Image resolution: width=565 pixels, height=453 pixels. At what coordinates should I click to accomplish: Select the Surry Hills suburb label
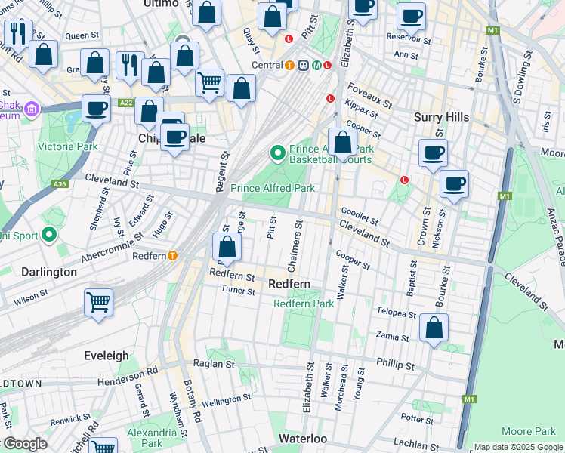[x=442, y=117]
